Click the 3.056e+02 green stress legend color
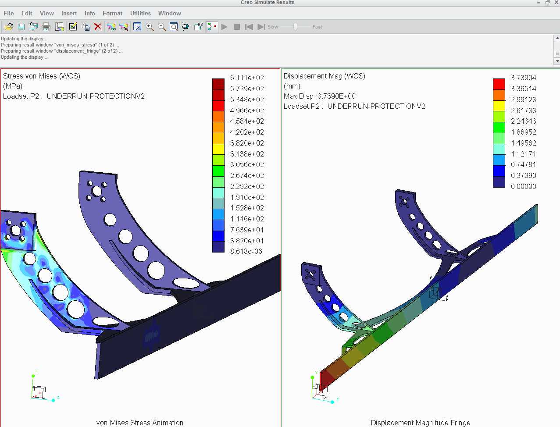This screenshot has height=427, width=560. (x=218, y=170)
